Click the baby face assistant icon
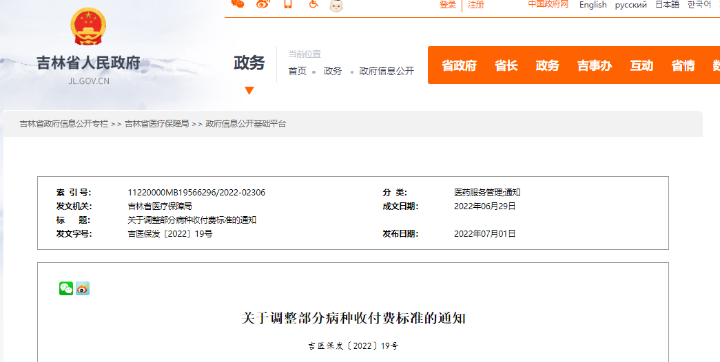This screenshot has height=362, width=720. [336, 6]
